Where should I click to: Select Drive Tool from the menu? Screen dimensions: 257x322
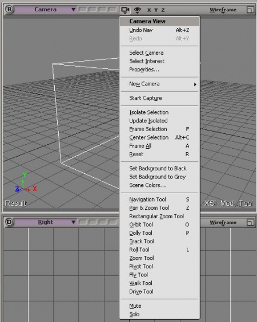coord(159,292)
